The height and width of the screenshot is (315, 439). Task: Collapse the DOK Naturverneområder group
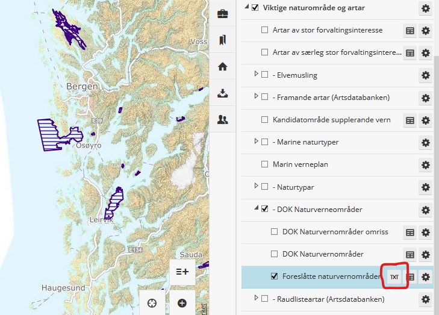[x=256, y=209]
